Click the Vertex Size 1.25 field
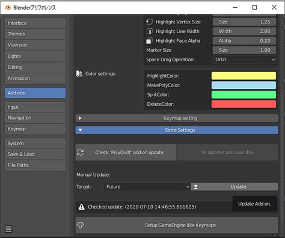Viewport: 285px width, 238px height. 244,22
